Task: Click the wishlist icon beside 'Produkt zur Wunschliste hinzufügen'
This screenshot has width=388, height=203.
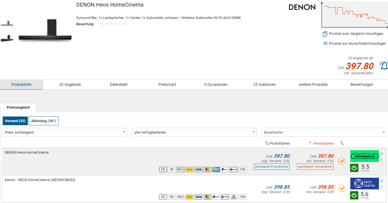Action: click(x=325, y=44)
